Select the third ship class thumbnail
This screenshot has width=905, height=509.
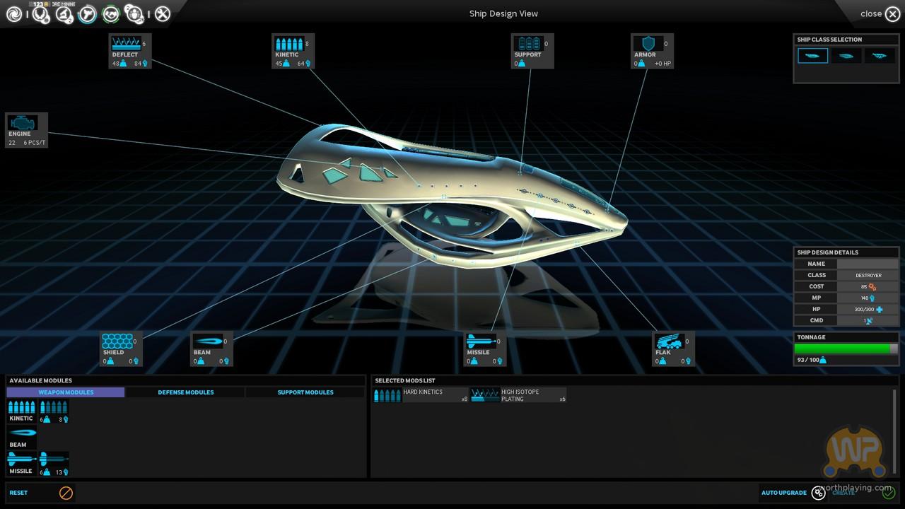click(879, 56)
